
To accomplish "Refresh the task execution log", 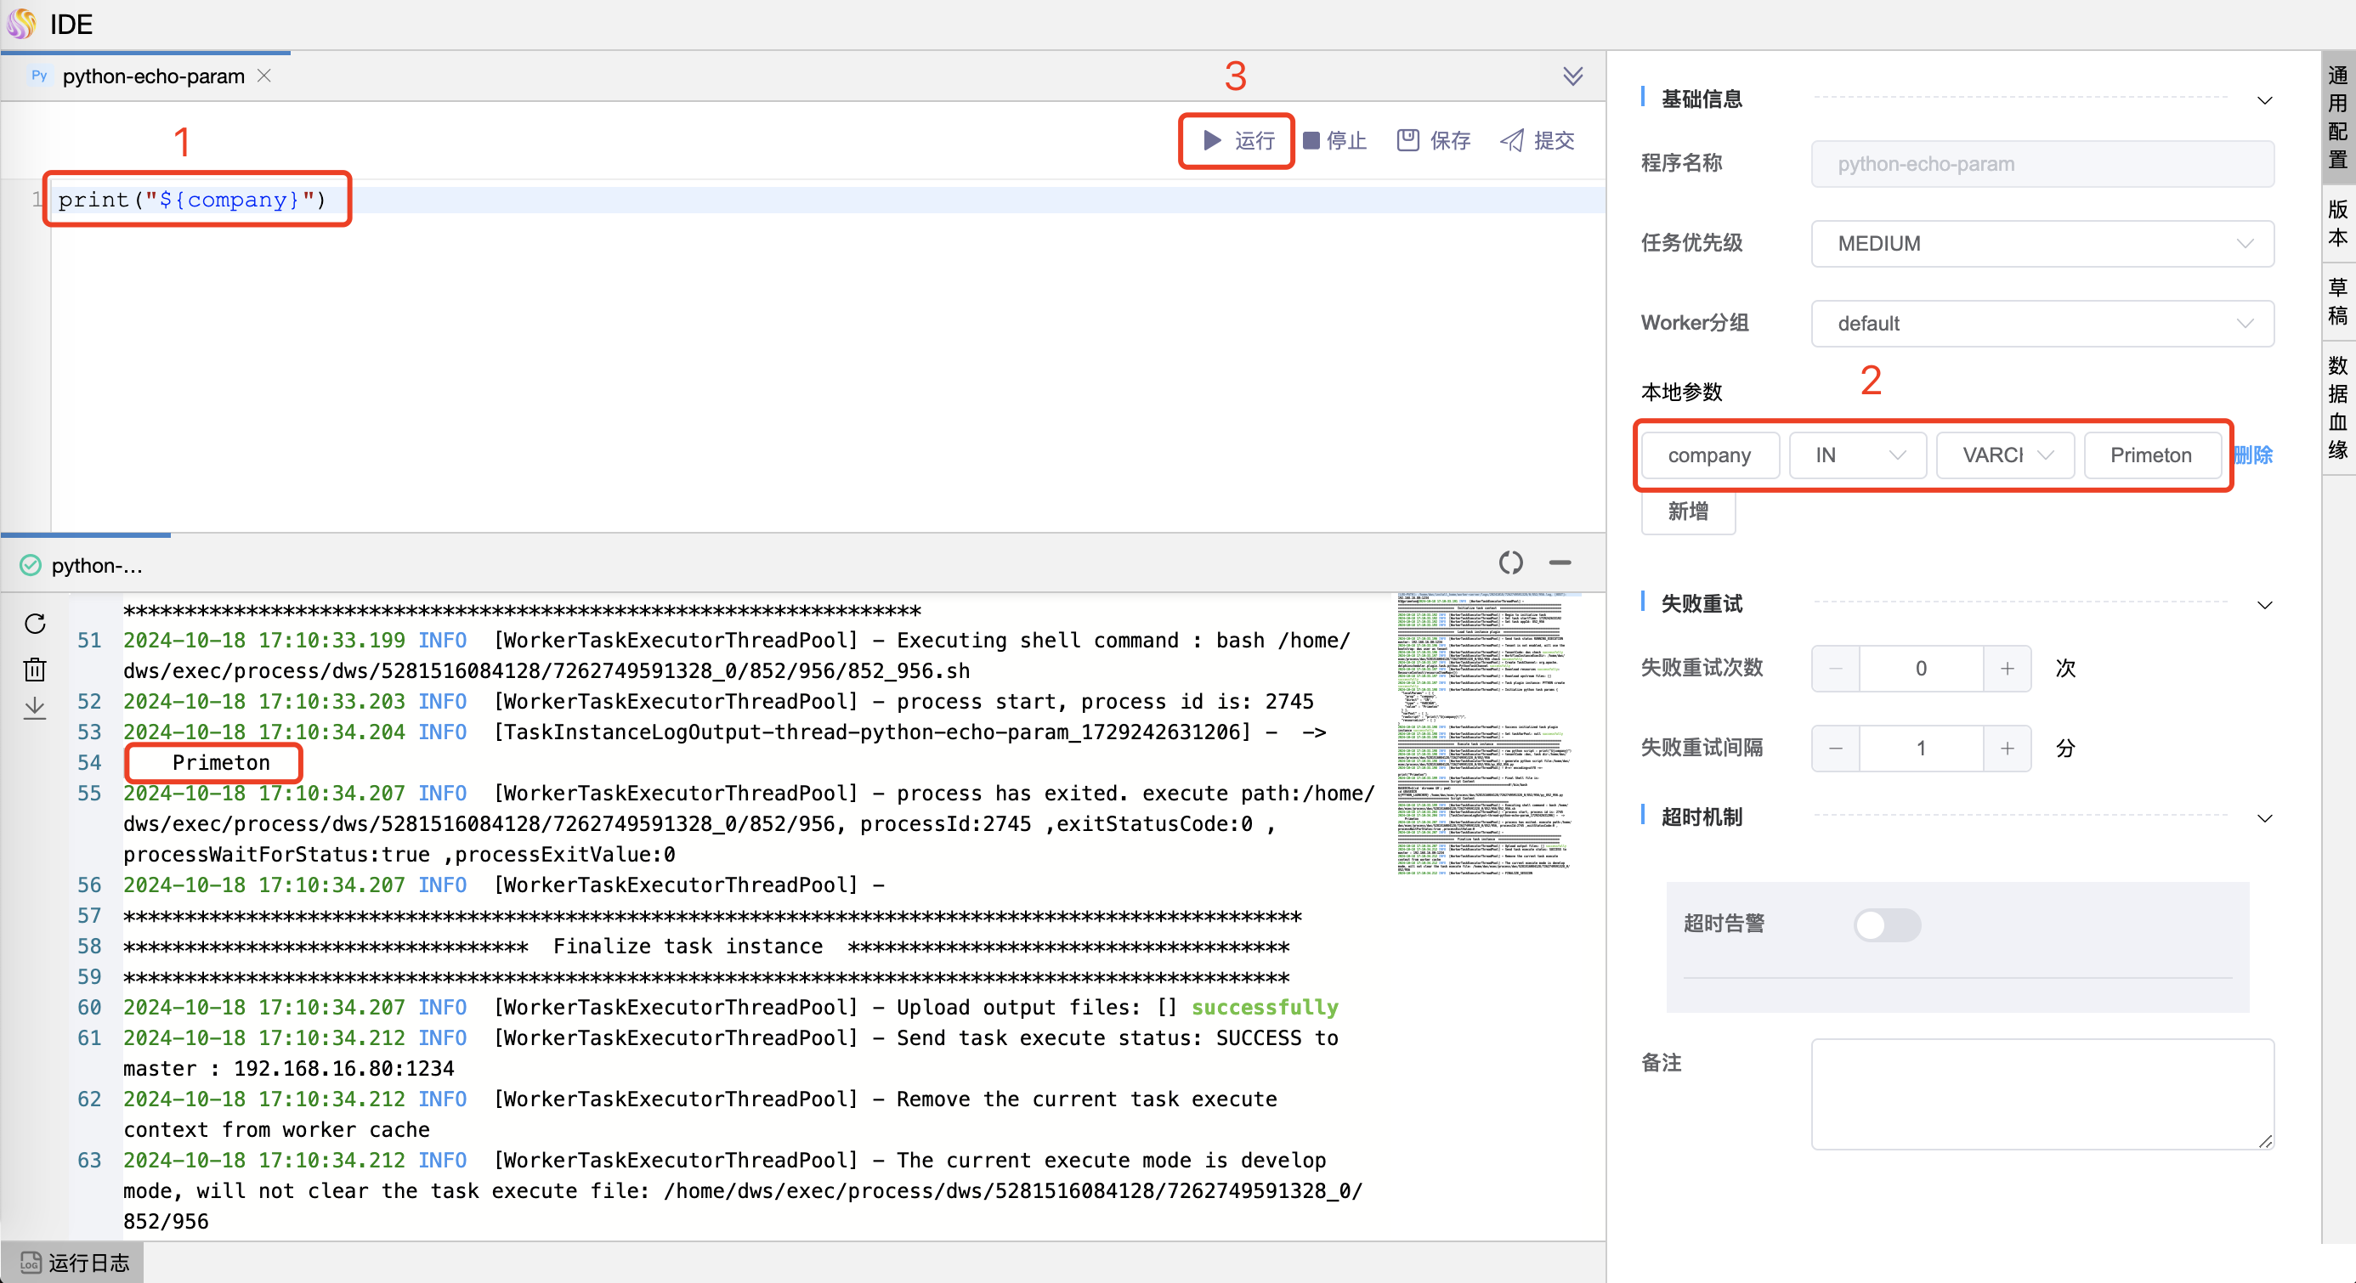I will [35, 624].
